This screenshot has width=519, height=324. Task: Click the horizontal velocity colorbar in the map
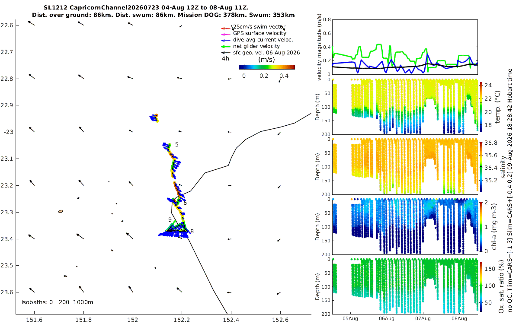point(267,67)
